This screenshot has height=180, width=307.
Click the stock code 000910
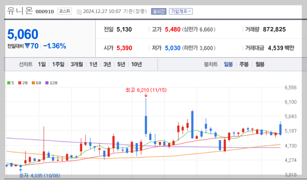coord(45,12)
